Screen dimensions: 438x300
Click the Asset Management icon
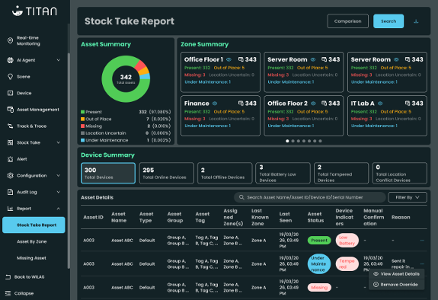pyautogui.click(x=10, y=110)
